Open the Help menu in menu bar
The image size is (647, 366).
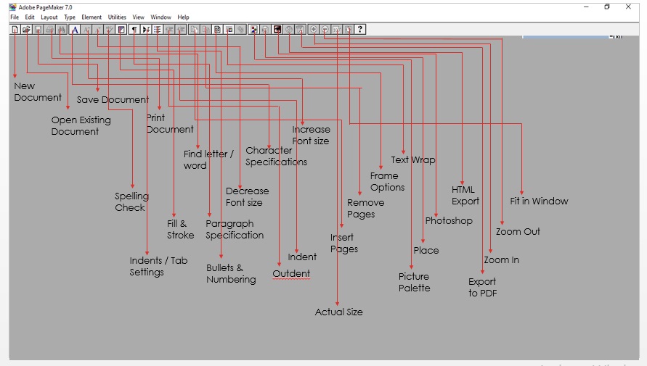[x=183, y=17]
